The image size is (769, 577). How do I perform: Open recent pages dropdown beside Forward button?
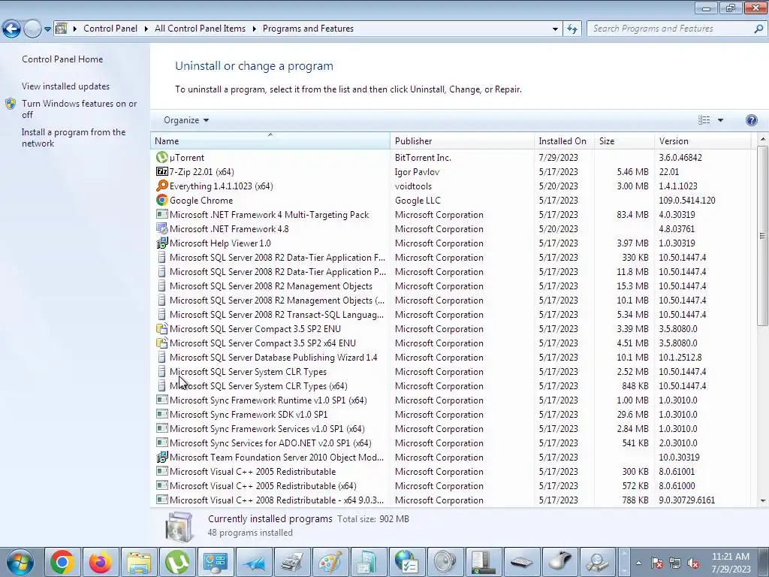coord(47,29)
